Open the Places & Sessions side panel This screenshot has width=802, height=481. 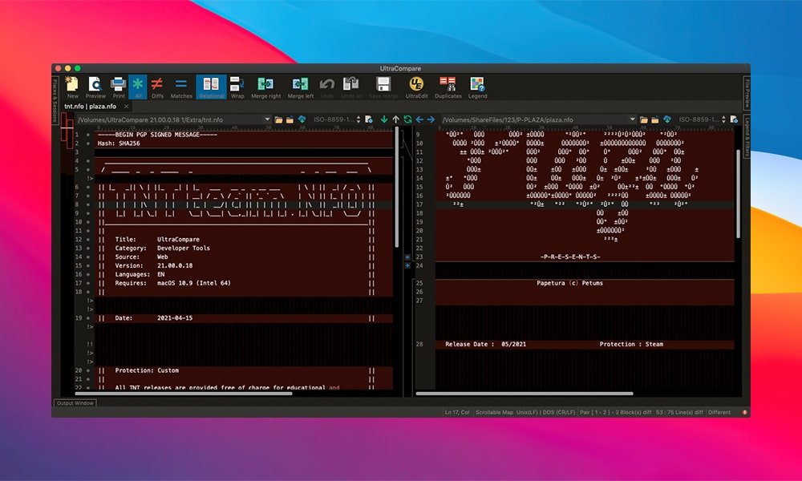point(55,95)
